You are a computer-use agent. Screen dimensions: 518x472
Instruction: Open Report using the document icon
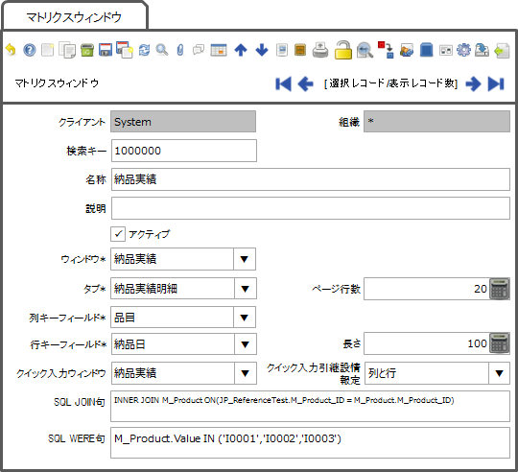point(282,50)
